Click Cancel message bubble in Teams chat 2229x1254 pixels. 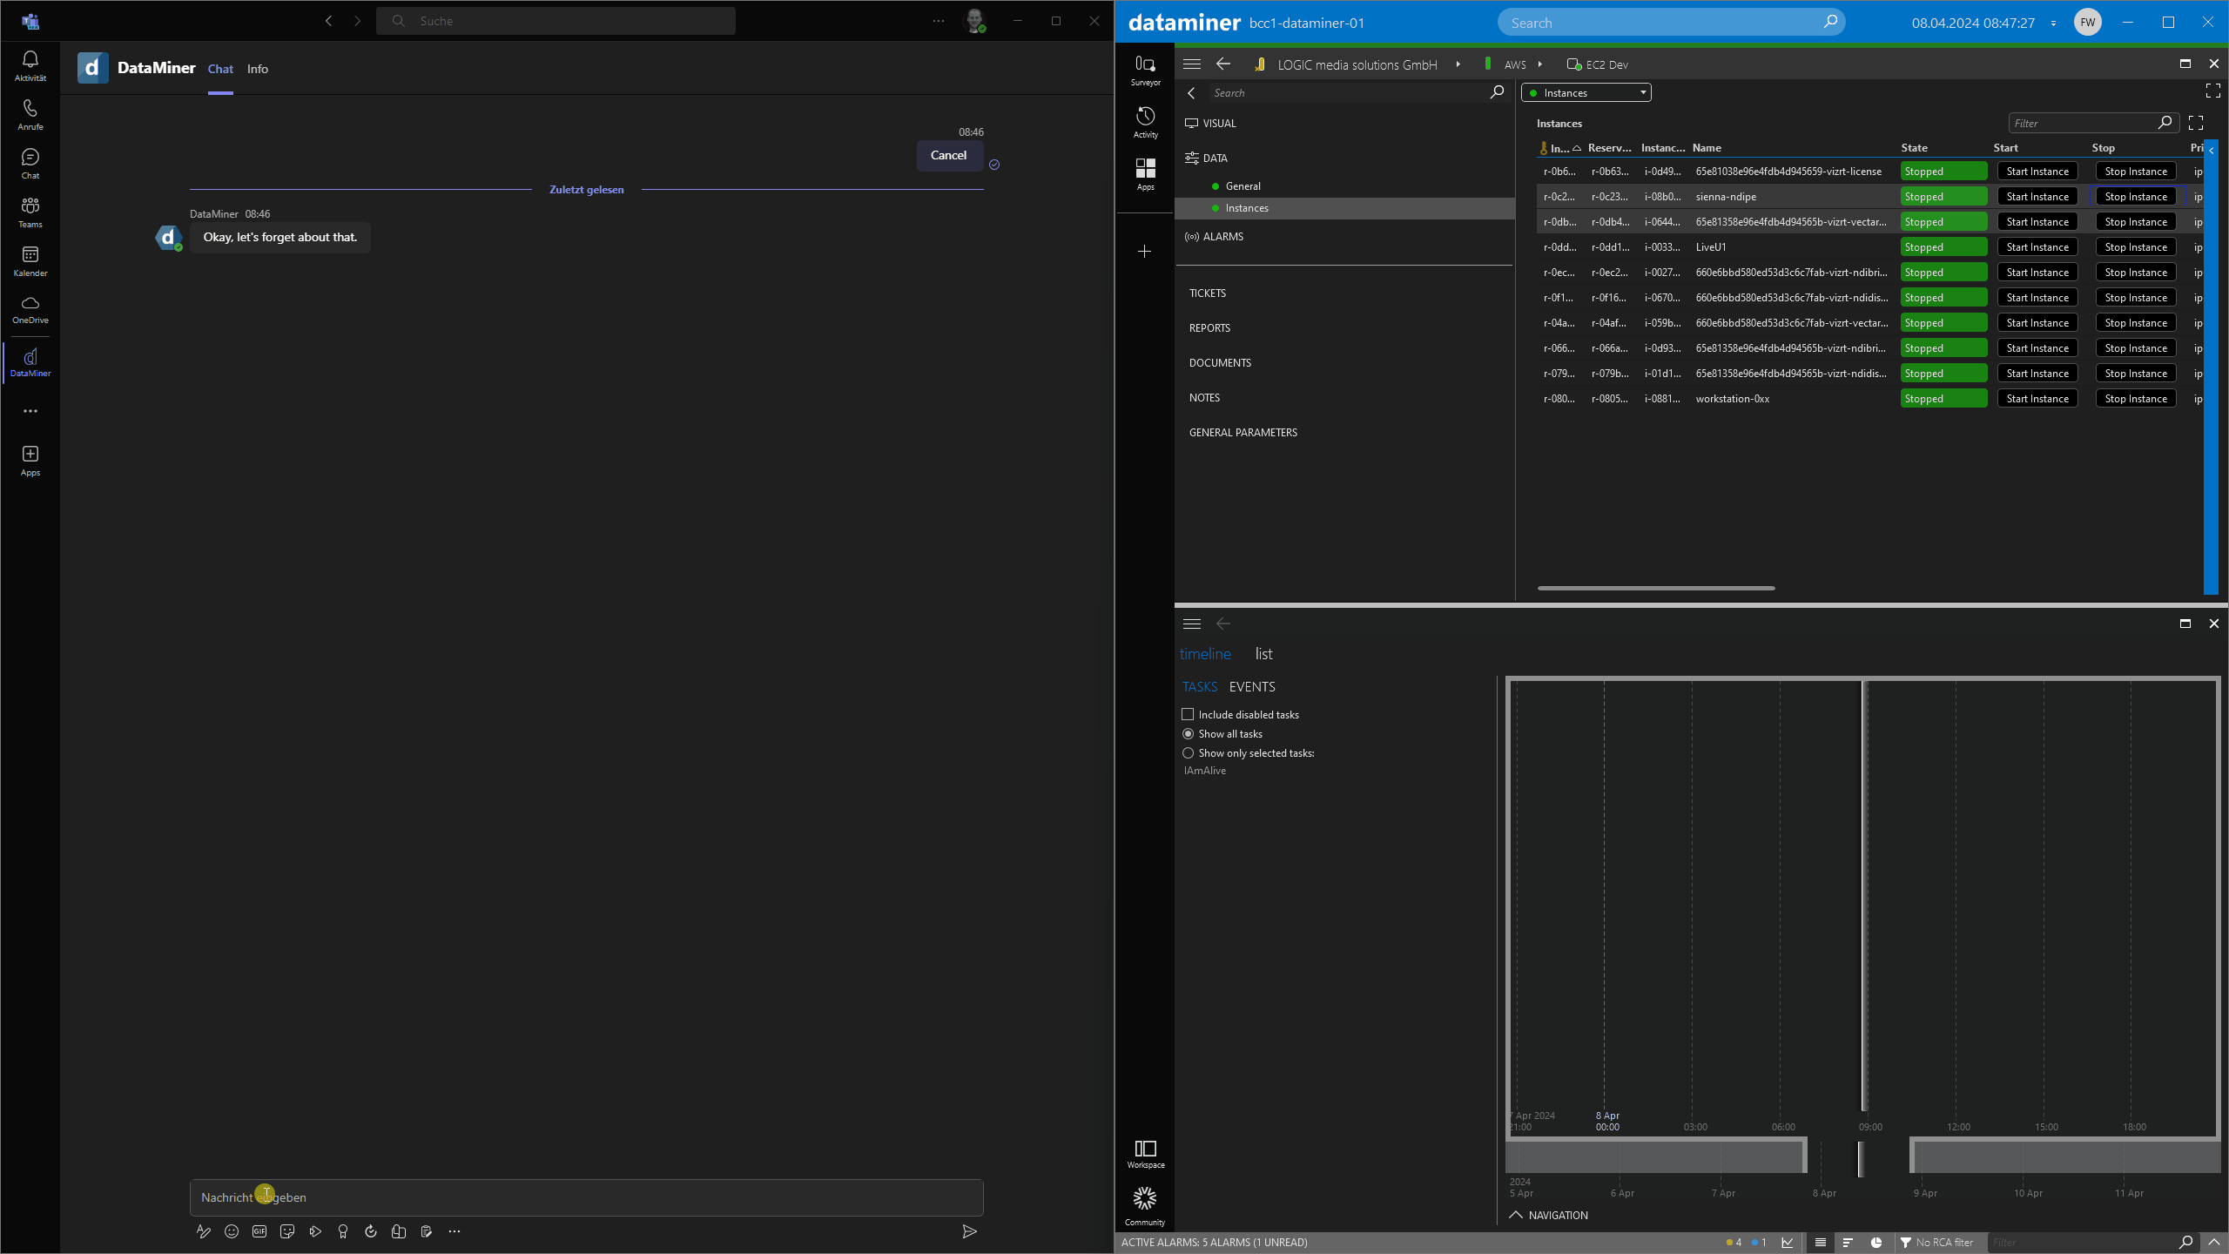tap(949, 156)
